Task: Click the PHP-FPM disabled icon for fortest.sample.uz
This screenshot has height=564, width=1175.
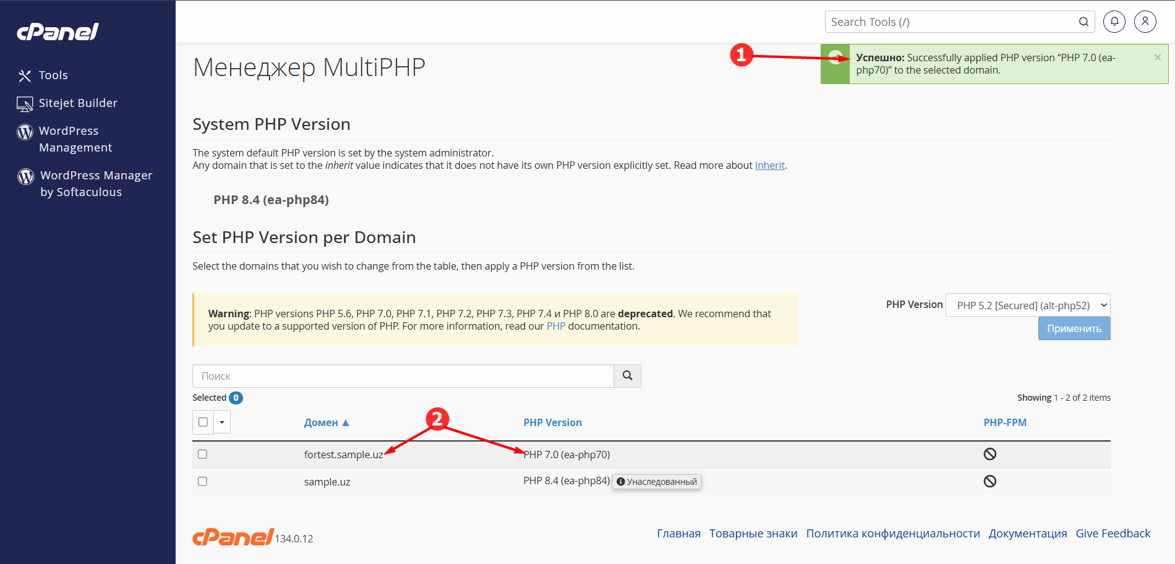Action: point(990,454)
